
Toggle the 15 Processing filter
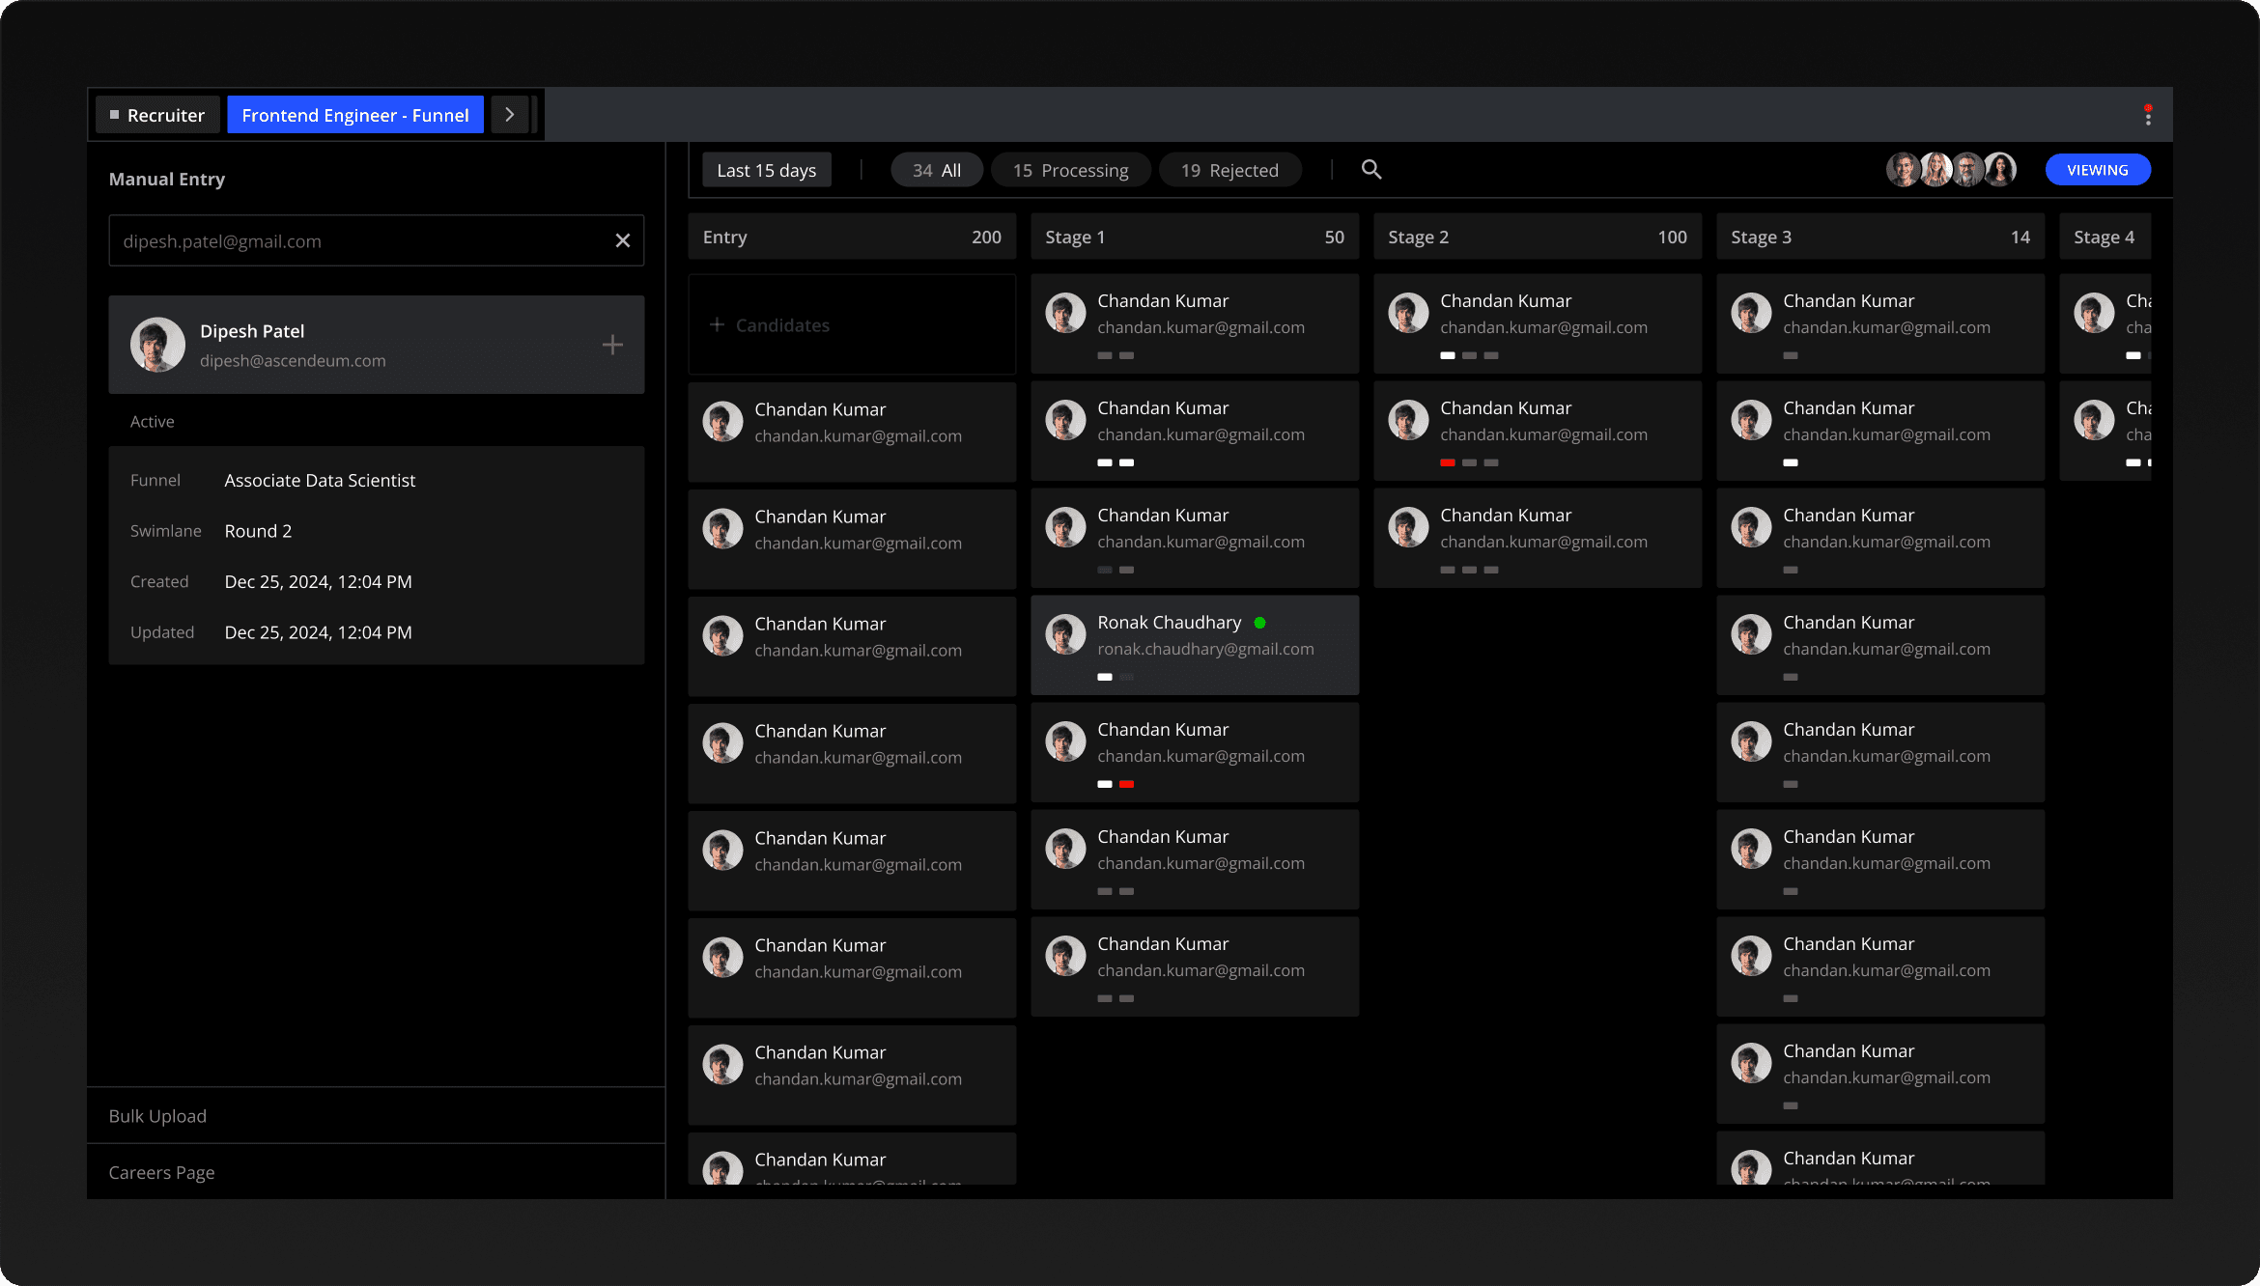tap(1070, 170)
